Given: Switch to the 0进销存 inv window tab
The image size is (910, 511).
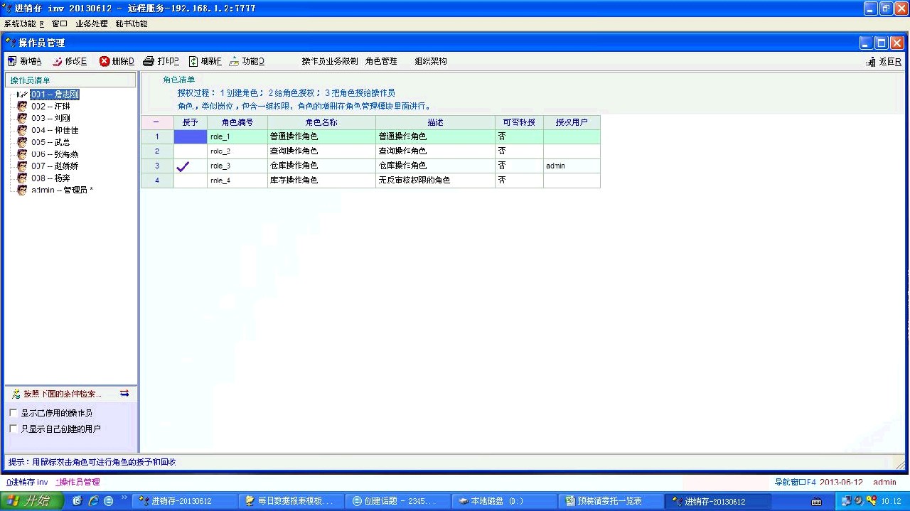Looking at the screenshot, I should pos(27,482).
